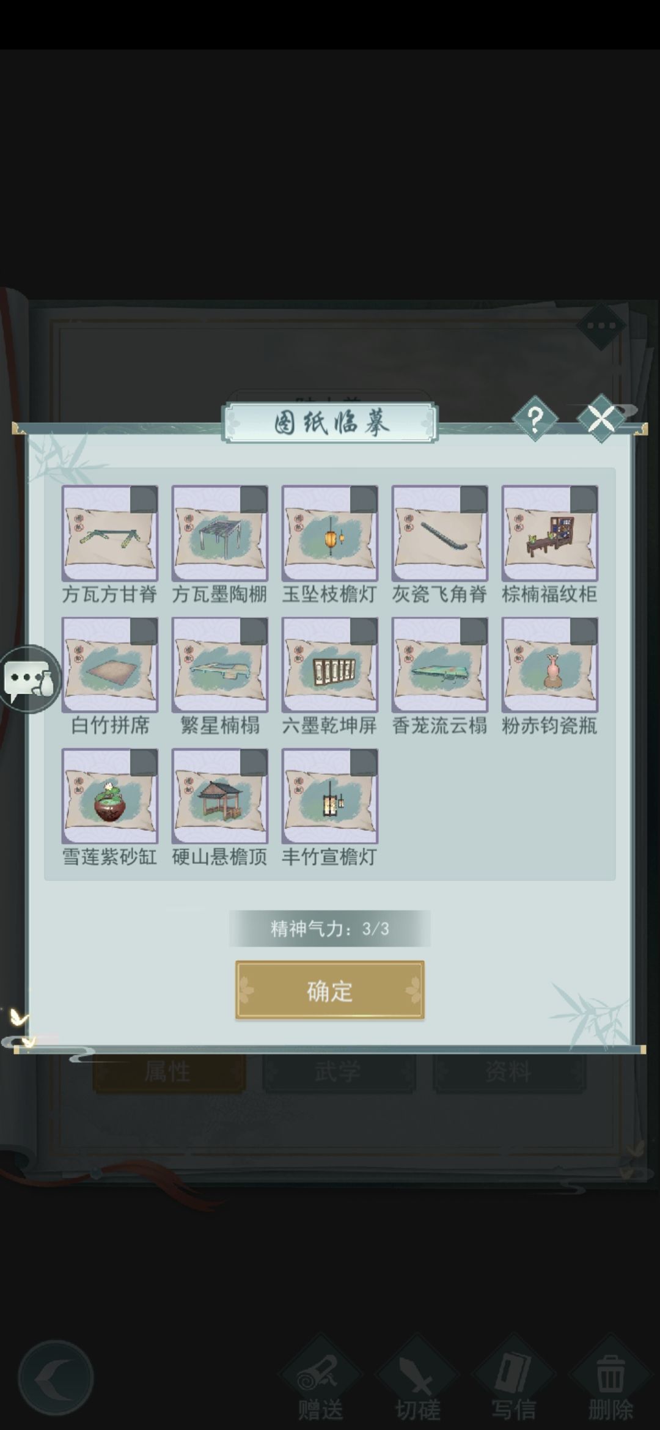Viewport: 660px width, 1430px height.
Task: Switch to the 武学 tab
Action: [x=339, y=1071]
